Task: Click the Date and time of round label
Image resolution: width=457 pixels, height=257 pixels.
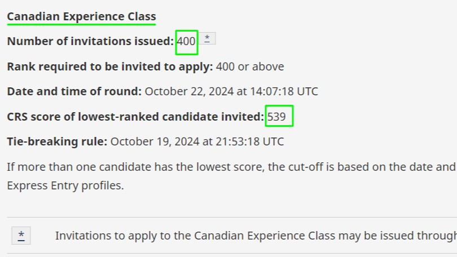Action: (x=74, y=91)
